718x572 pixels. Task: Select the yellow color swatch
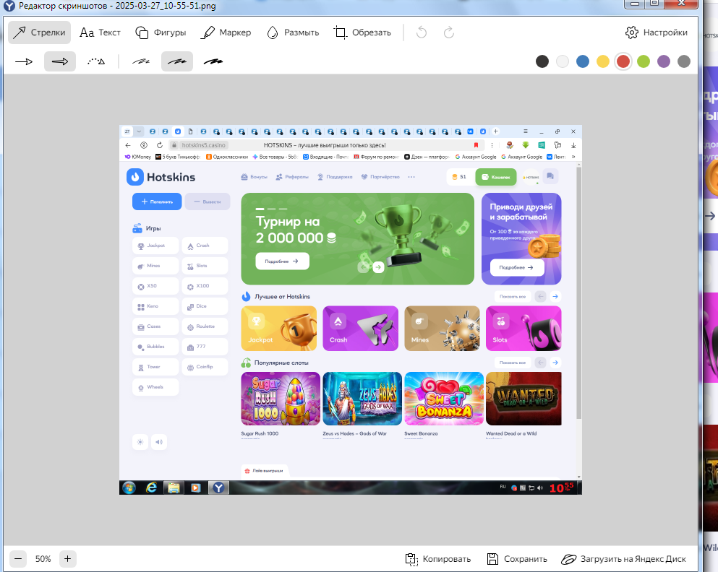[x=603, y=61]
